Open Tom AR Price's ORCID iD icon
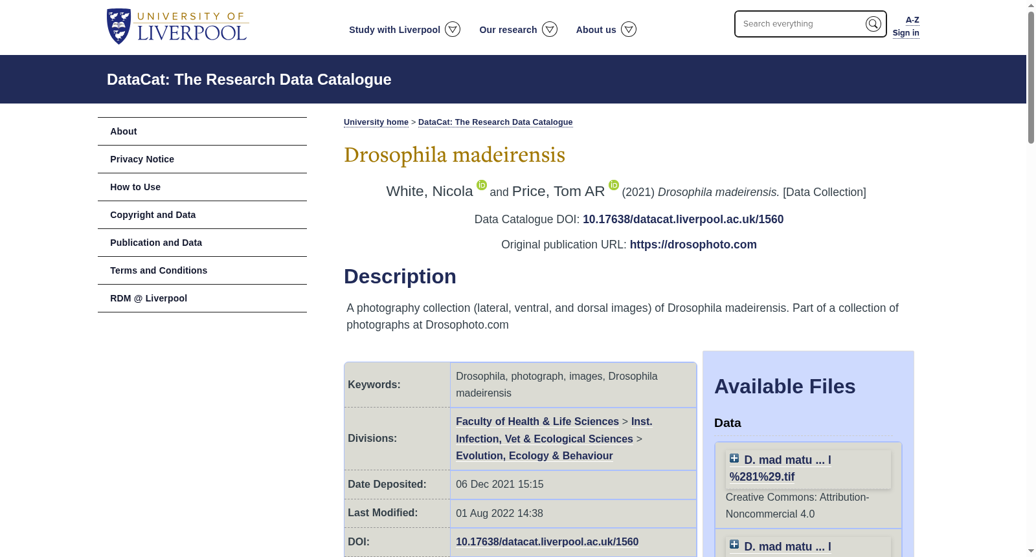The image size is (1036, 557). pyautogui.click(x=614, y=185)
